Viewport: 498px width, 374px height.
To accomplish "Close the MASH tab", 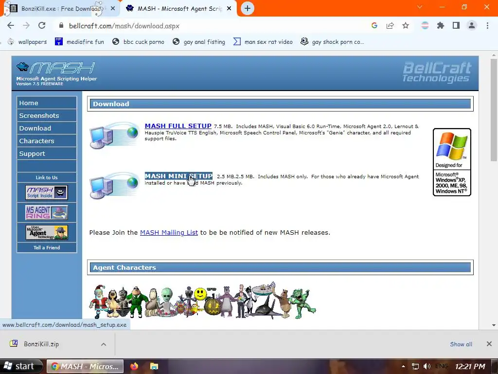I will click(x=229, y=9).
